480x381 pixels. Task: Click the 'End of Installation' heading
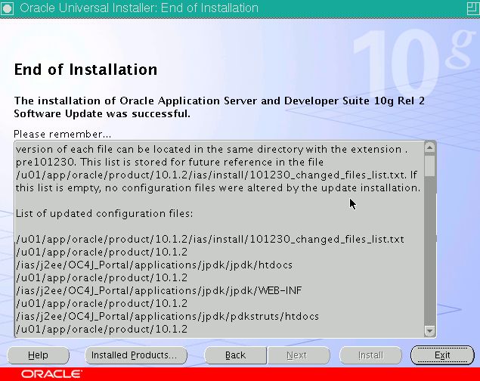point(85,70)
